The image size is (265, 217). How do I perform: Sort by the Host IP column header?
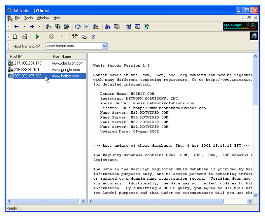(x=28, y=56)
